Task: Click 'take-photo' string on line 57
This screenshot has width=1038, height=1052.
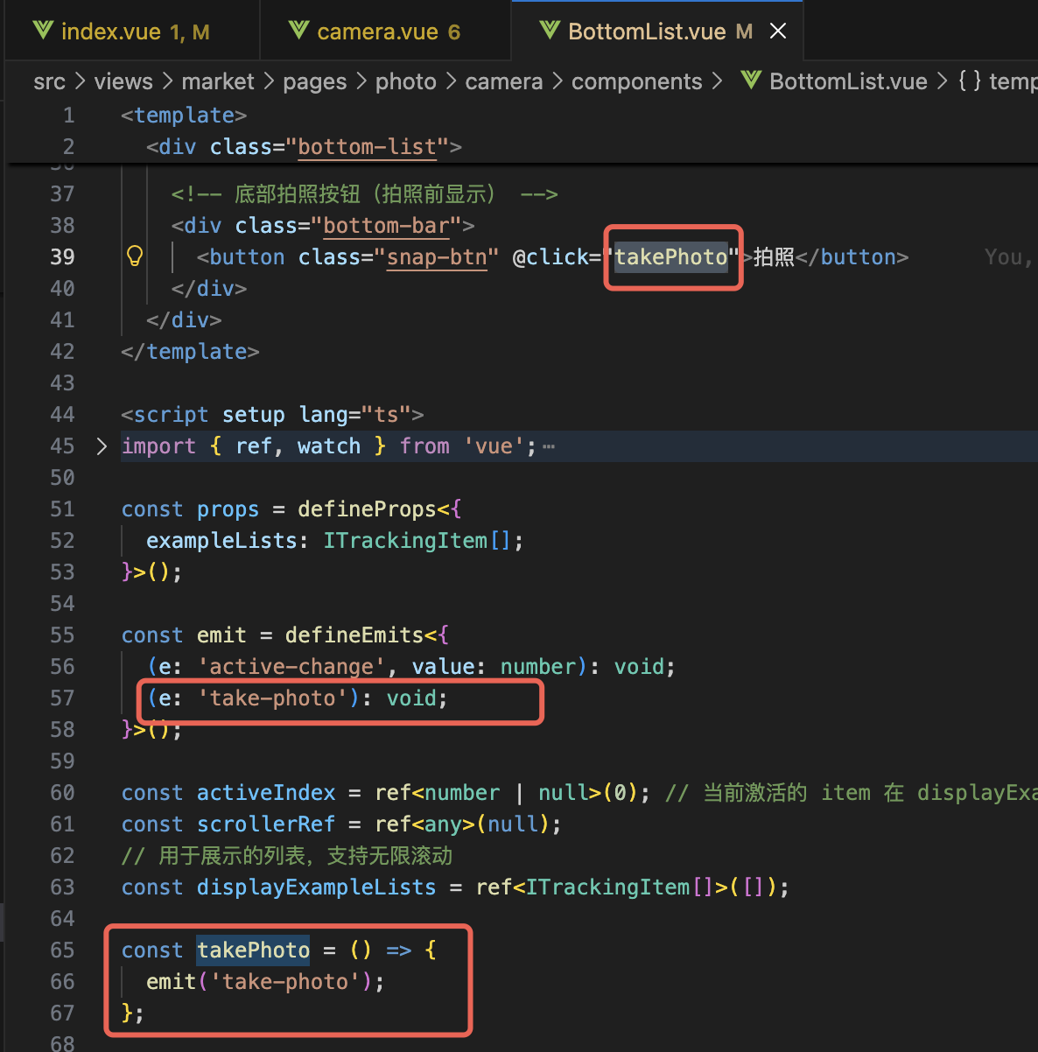Action: (272, 698)
